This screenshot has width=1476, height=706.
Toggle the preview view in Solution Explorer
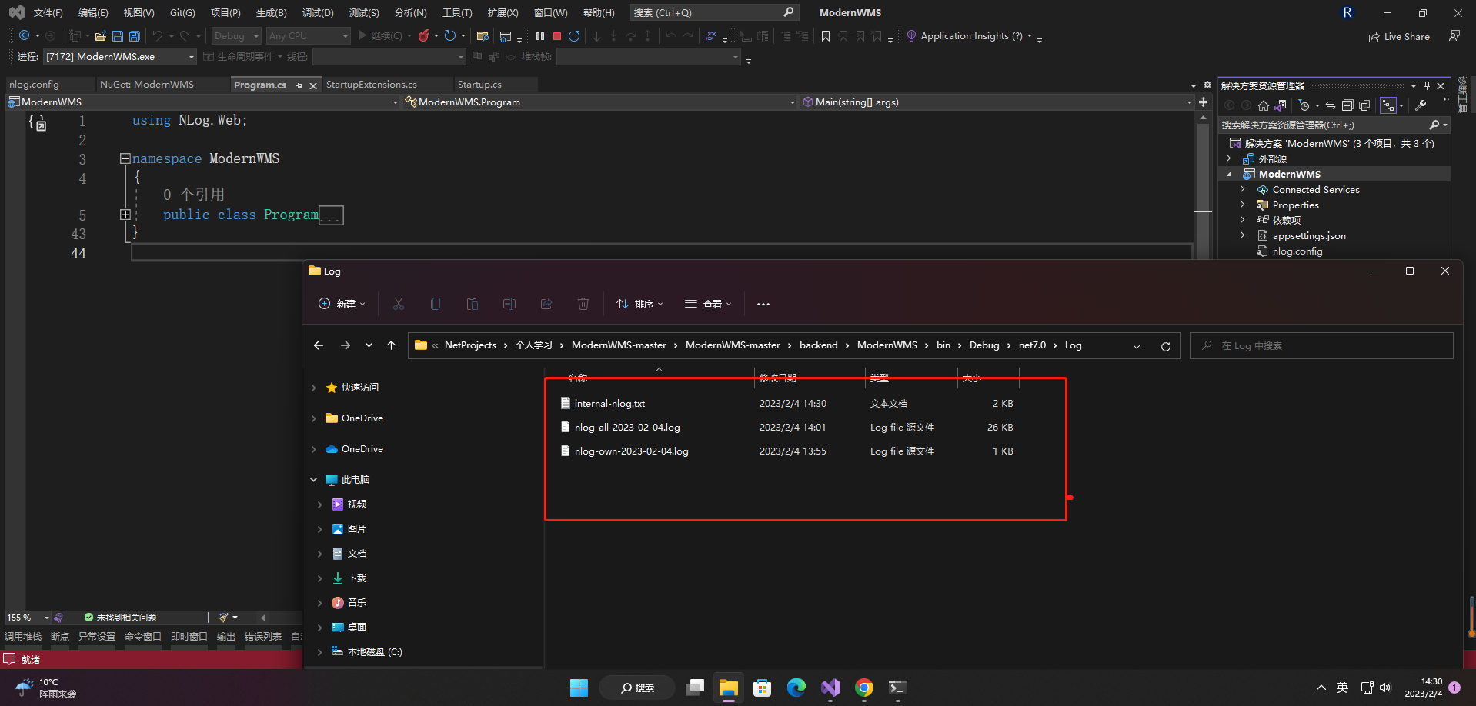(x=1388, y=105)
